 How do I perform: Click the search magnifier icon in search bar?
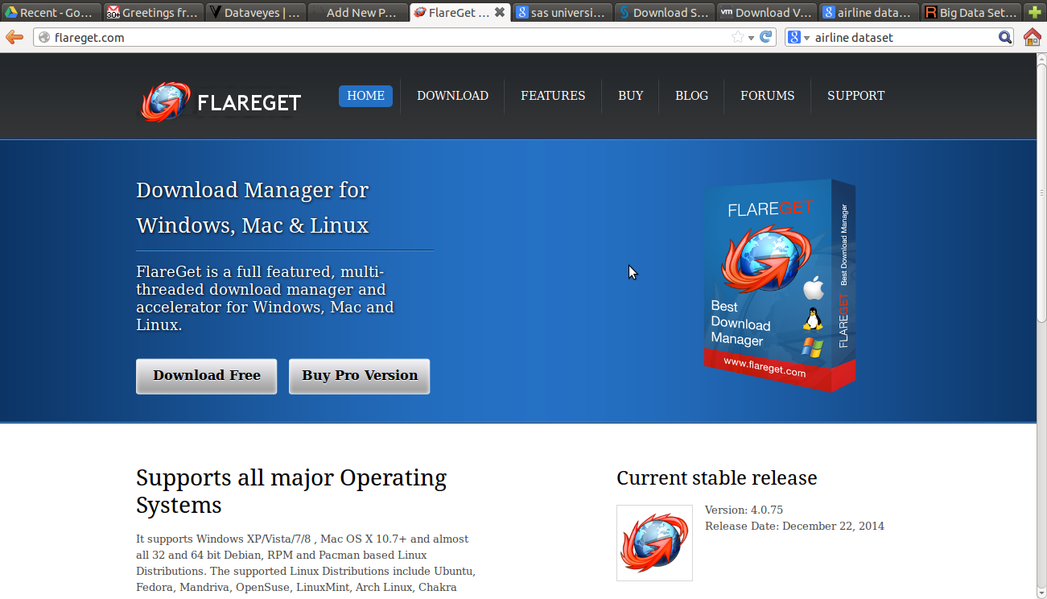pyautogui.click(x=1004, y=37)
